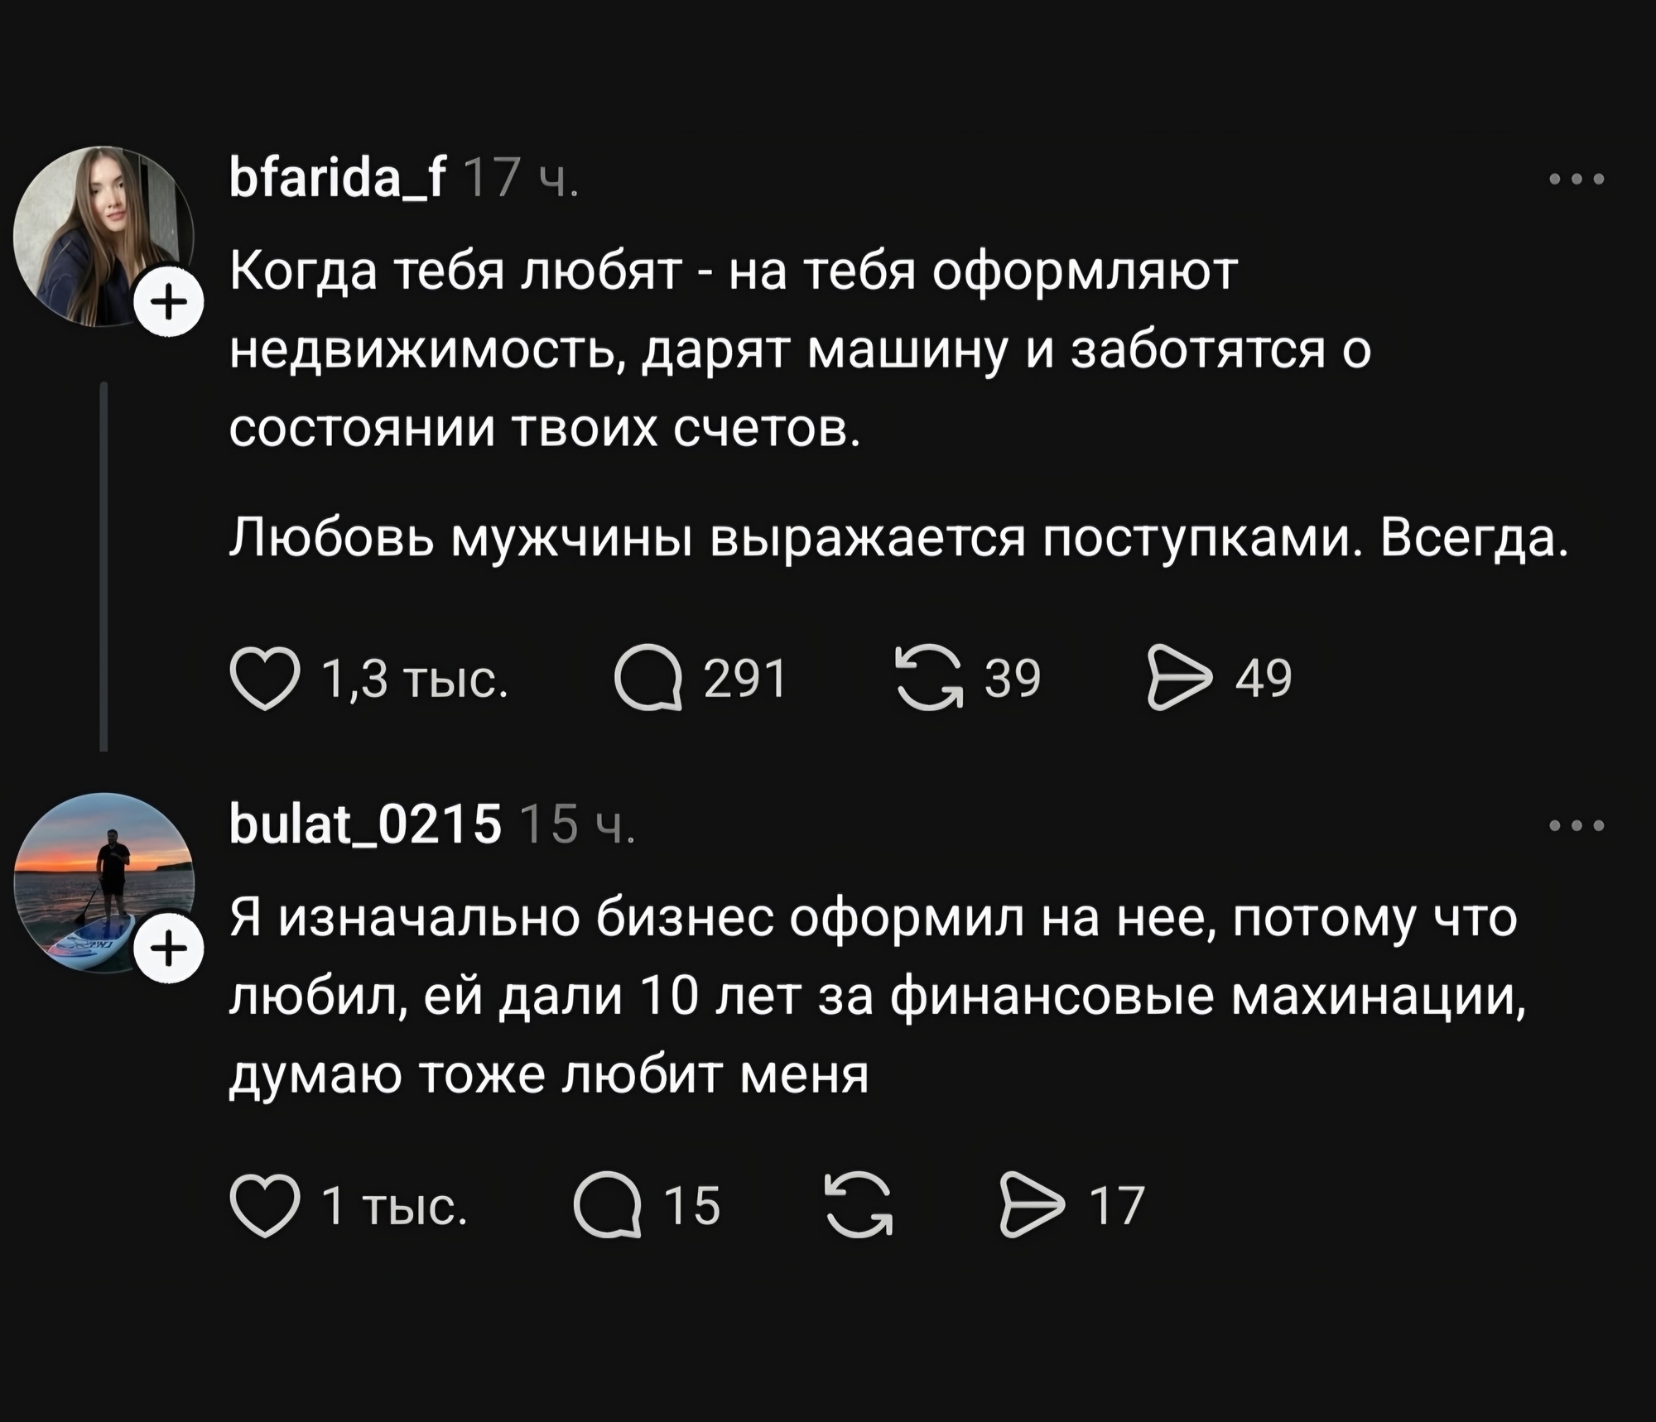Like the bulat_0215 reply with heart icon
Viewport: 1656px width, 1422px height.
[265, 1206]
